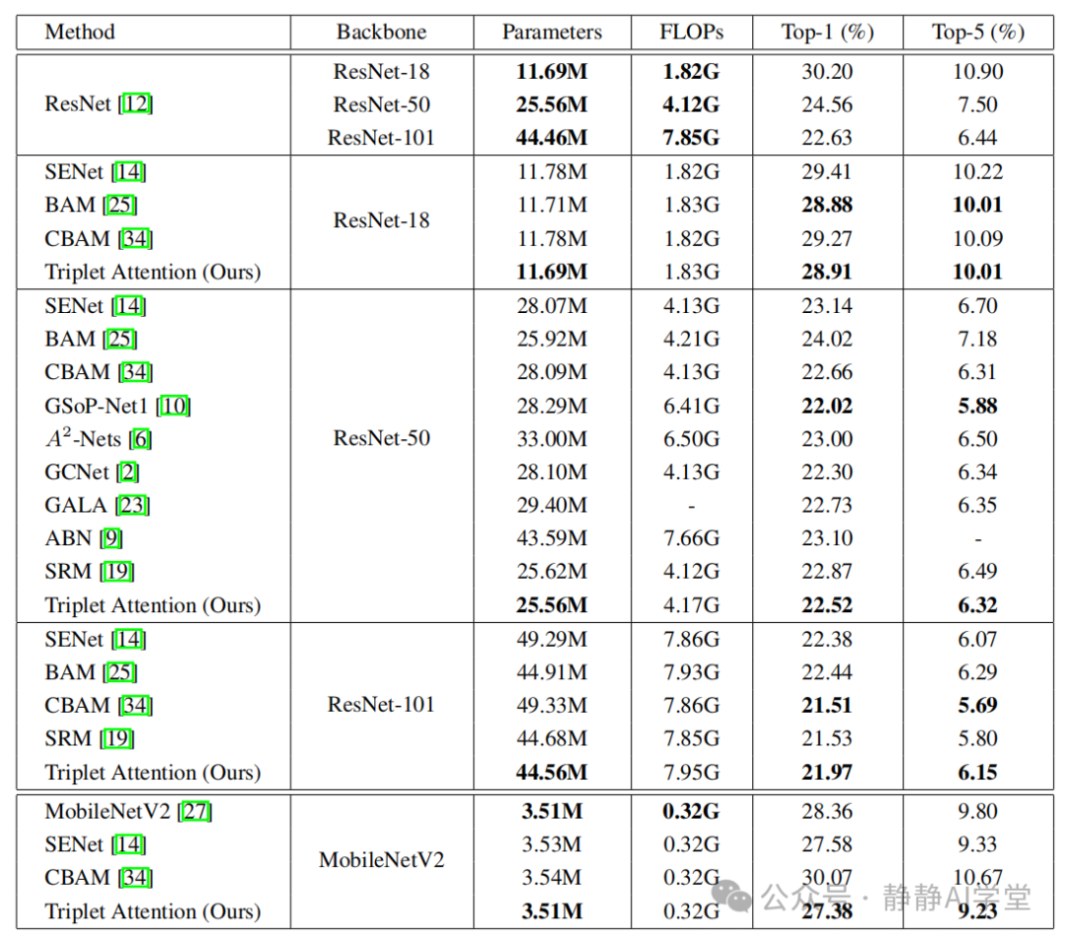
Task: Select the bold parameters value 44.56M
Action: point(552,773)
